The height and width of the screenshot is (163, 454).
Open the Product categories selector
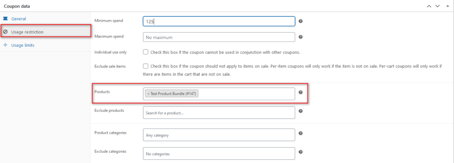tap(219, 135)
